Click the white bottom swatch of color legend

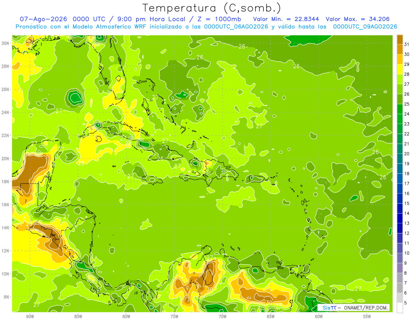[400, 308]
